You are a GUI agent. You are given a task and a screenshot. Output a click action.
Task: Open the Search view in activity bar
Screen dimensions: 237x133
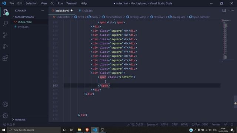[6, 23]
